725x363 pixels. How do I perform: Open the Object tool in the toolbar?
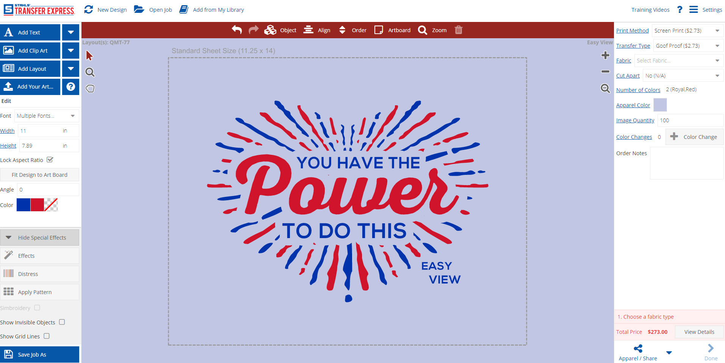(280, 30)
